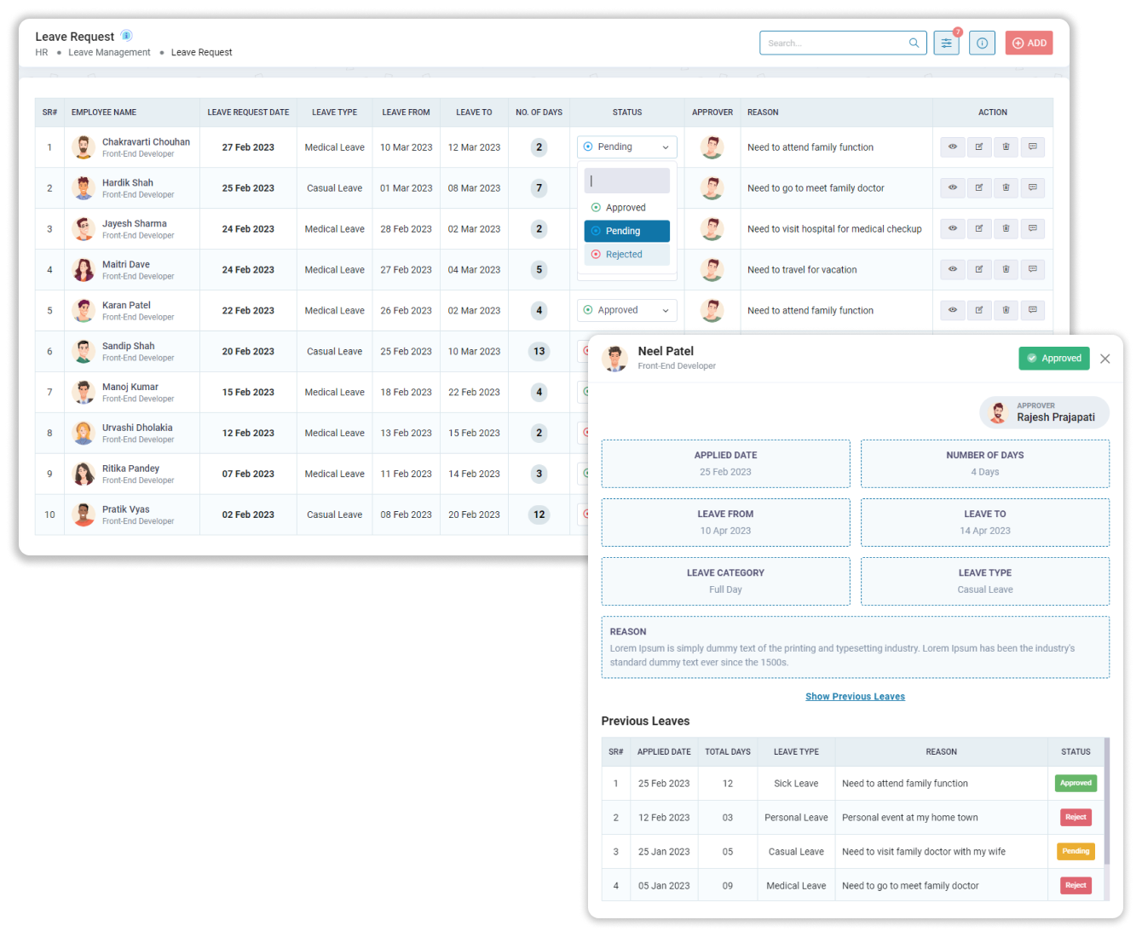The height and width of the screenshot is (937, 1142).
Task: View Chakravarti Chouhan's leave request details
Action: coord(953,147)
